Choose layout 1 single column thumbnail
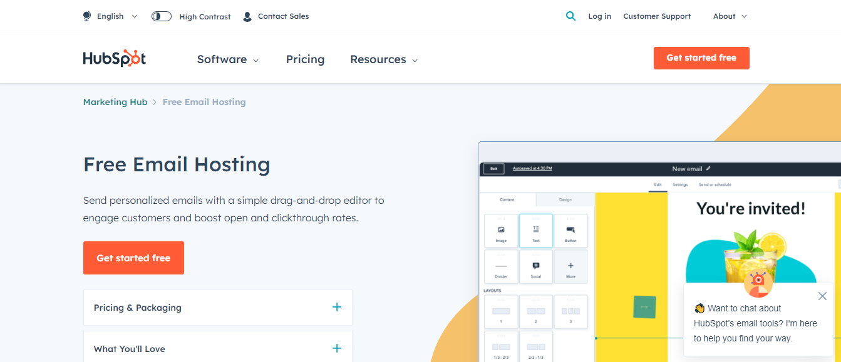Image resolution: width=841 pixels, height=362 pixels. tap(501, 312)
